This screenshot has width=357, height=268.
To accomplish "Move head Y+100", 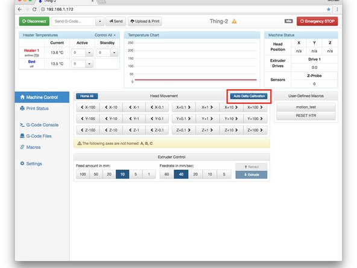I will (x=255, y=119).
